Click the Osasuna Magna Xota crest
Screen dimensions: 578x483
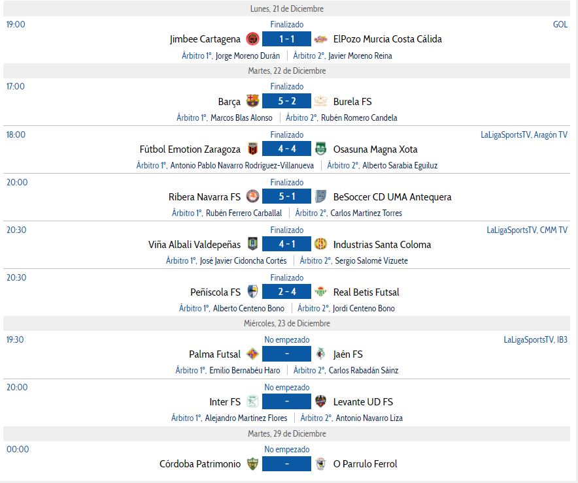point(320,149)
